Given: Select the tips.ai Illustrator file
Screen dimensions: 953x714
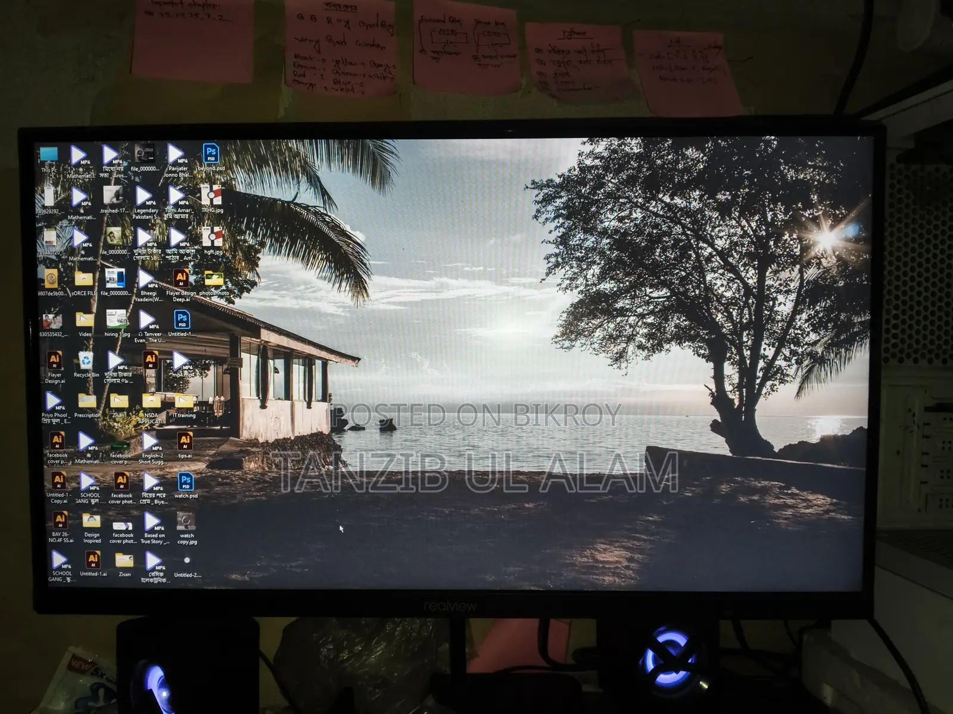Looking at the screenshot, I should (x=185, y=446).
